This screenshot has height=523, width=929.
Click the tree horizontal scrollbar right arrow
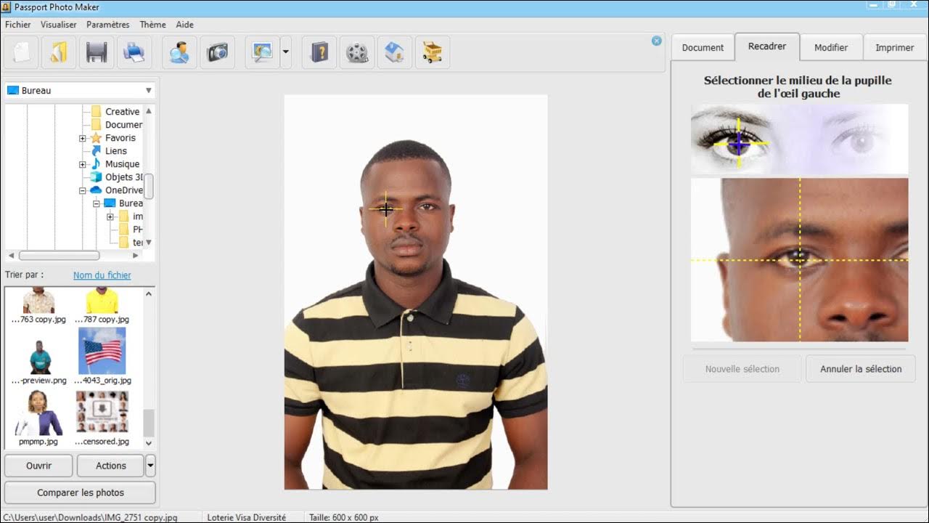tap(136, 256)
